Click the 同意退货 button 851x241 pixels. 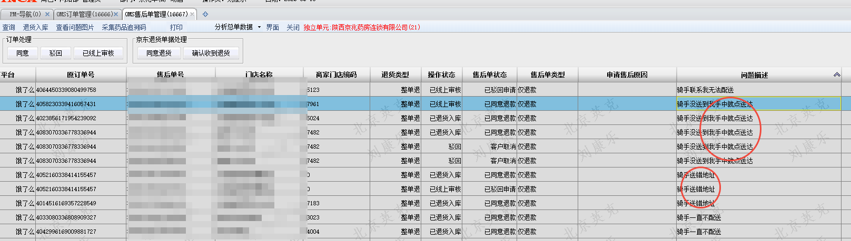coord(159,53)
